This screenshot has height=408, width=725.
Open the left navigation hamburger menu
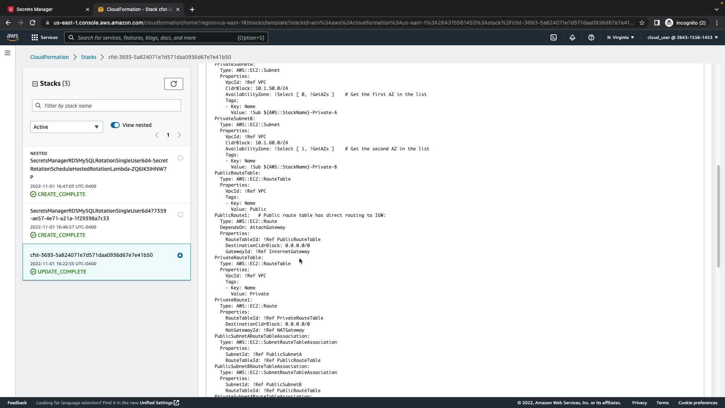coord(8,53)
